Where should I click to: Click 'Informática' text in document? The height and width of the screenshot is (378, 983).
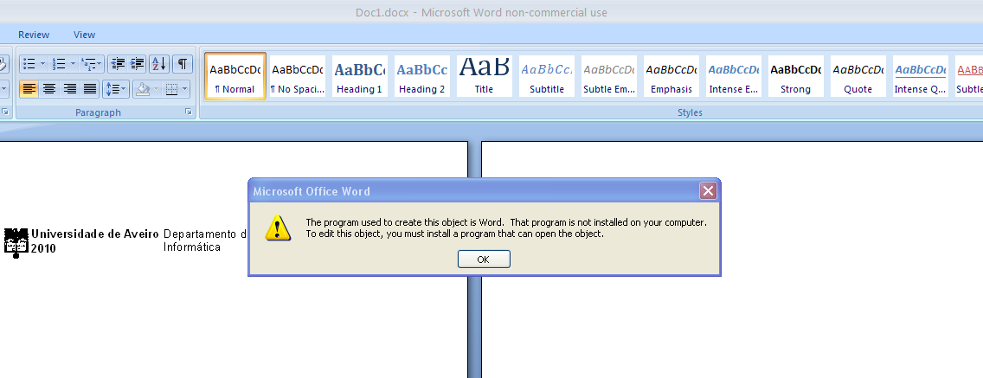pyautogui.click(x=192, y=247)
